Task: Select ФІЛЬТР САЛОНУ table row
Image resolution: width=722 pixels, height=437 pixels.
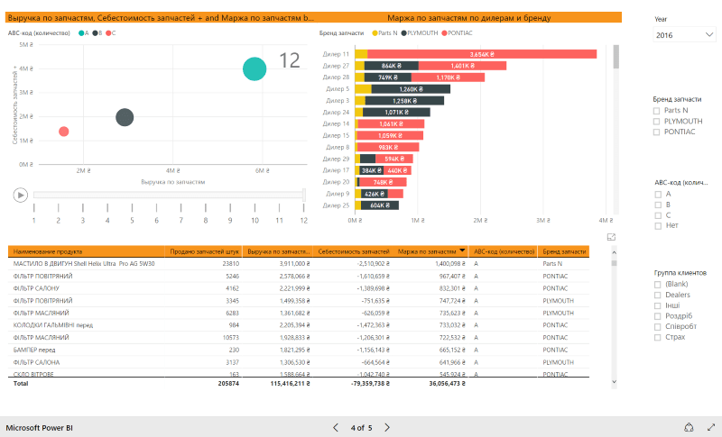Action: pos(299,288)
